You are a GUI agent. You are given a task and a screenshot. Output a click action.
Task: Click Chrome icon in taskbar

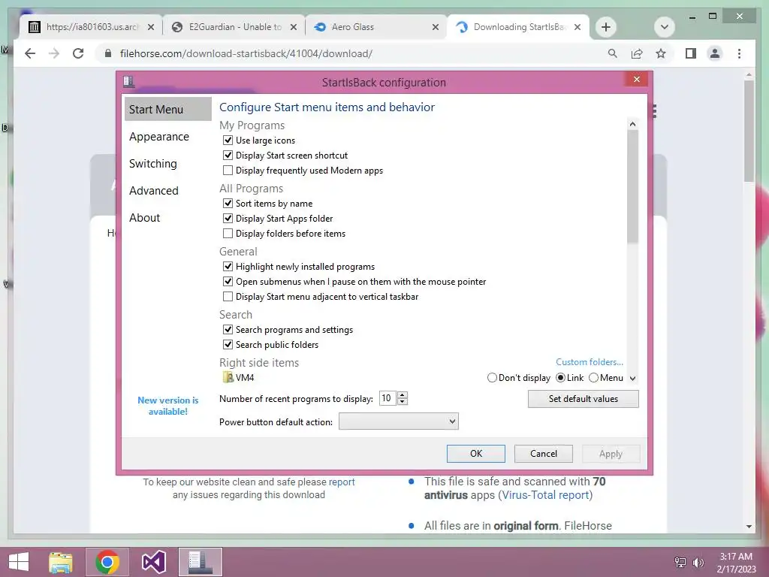click(x=107, y=562)
